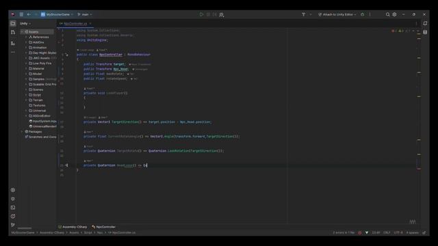This screenshot has height=246, width=438.
Task: Open the main hamburger menu
Action: click(21, 14)
